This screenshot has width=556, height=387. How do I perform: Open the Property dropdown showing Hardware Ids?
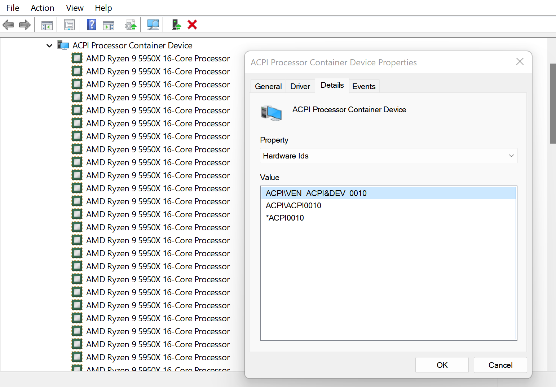point(388,156)
